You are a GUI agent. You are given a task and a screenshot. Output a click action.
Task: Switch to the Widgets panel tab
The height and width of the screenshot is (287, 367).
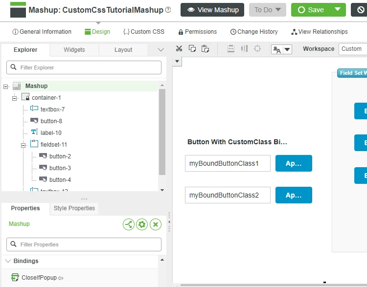[x=74, y=50]
